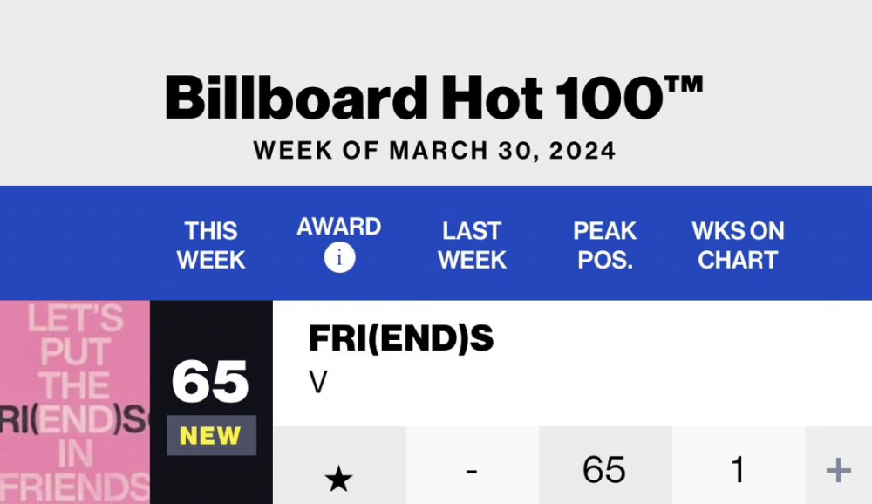Select the WKS ON CHART column header

coord(738,245)
